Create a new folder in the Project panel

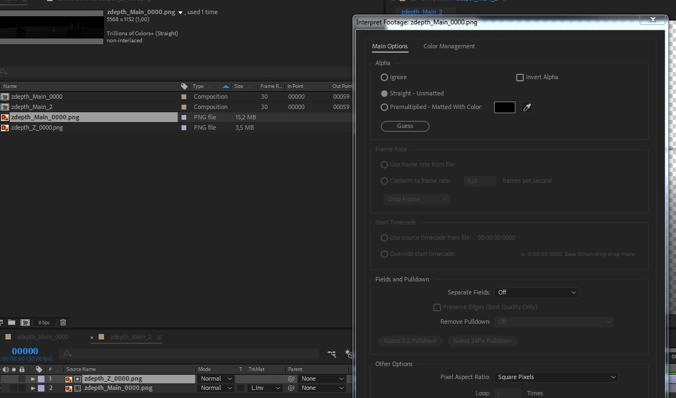[x=11, y=322]
